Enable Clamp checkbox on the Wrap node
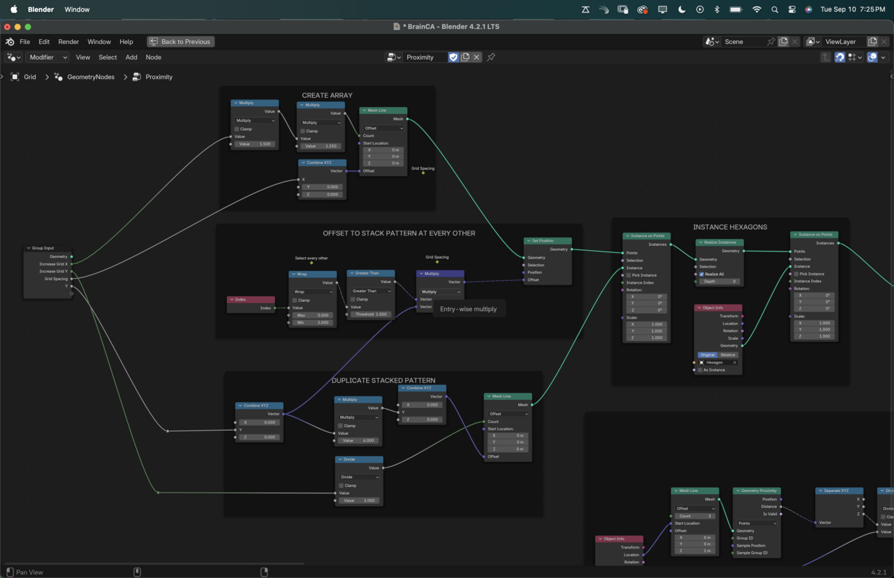Image resolution: width=894 pixels, height=578 pixels. point(295,300)
